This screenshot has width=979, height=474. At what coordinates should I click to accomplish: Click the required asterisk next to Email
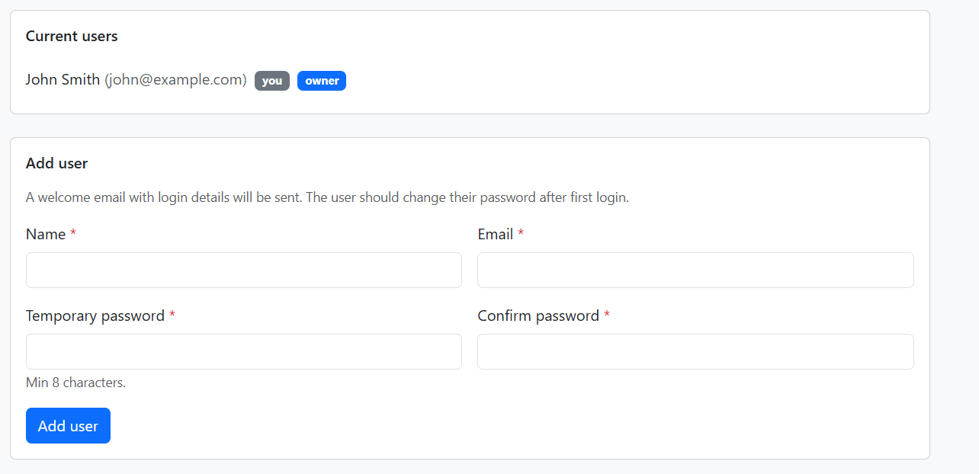521,234
